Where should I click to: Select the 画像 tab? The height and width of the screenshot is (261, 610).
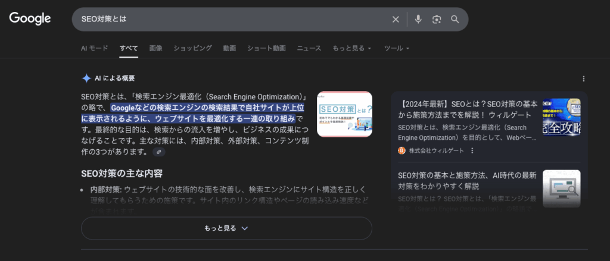point(155,48)
